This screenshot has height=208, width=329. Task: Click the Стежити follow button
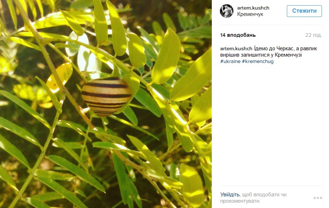pyautogui.click(x=304, y=11)
